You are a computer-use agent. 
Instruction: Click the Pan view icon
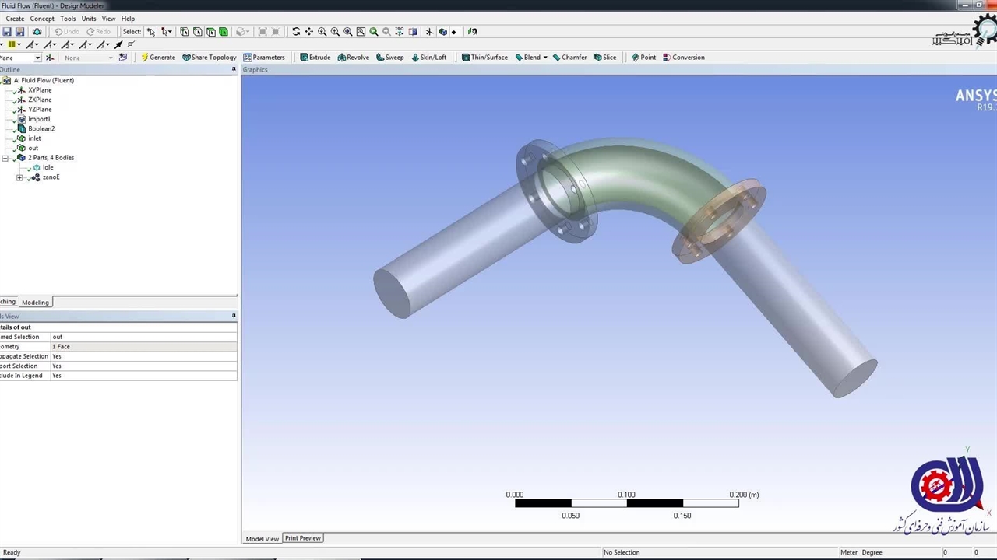pyautogui.click(x=309, y=32)
